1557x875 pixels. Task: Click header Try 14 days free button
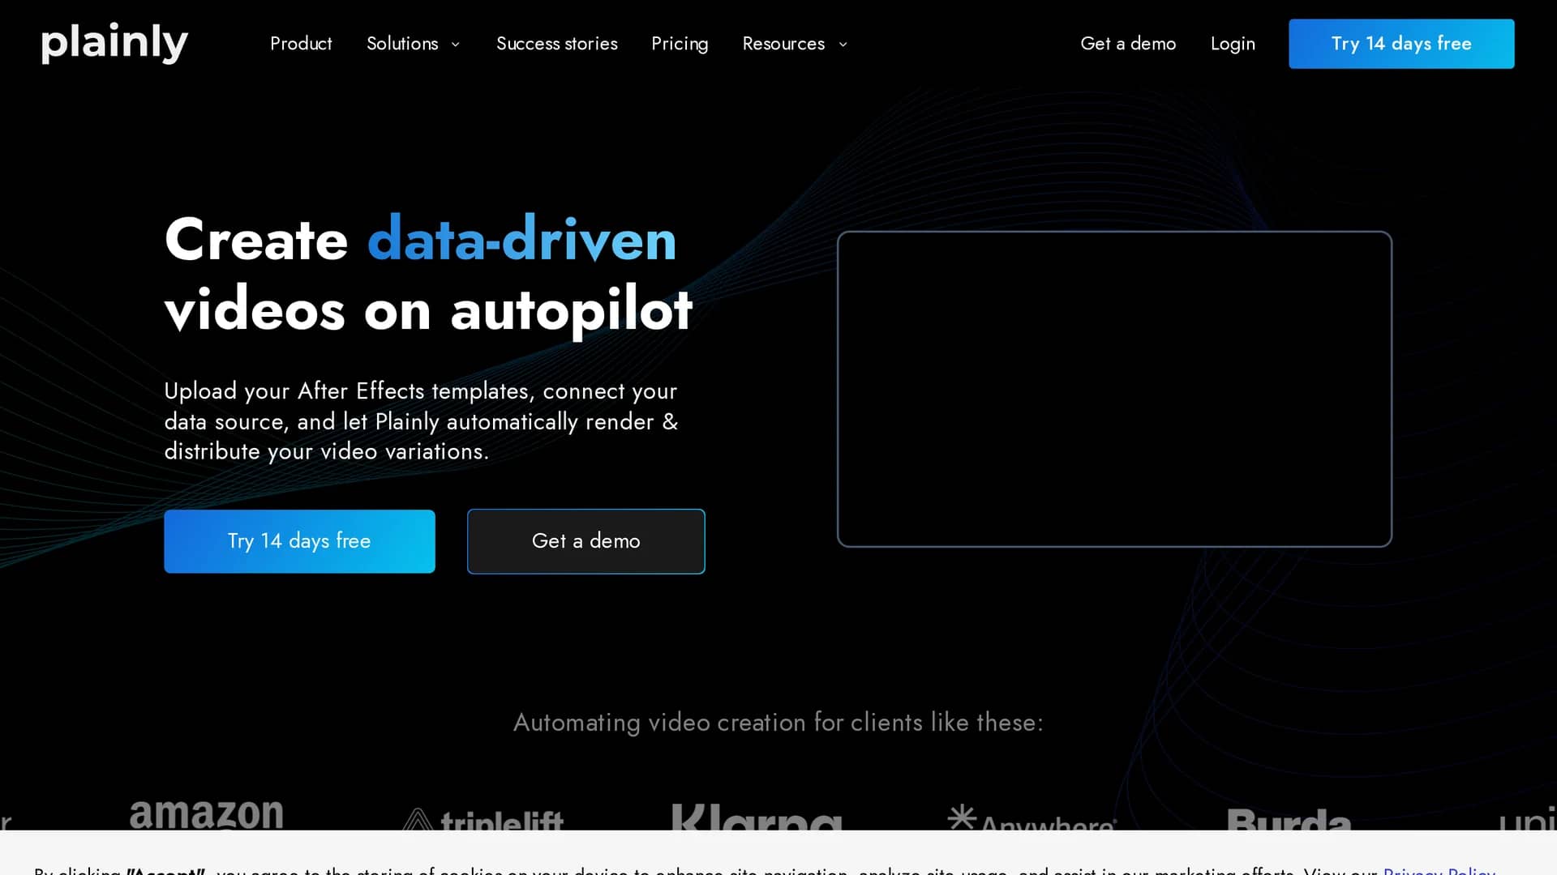pos(1401,44)
